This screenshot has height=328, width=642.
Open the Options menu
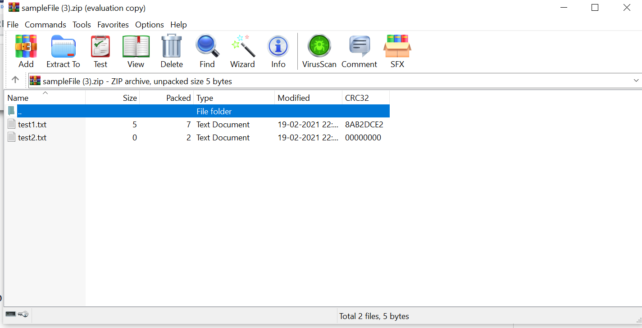(149, 25)
